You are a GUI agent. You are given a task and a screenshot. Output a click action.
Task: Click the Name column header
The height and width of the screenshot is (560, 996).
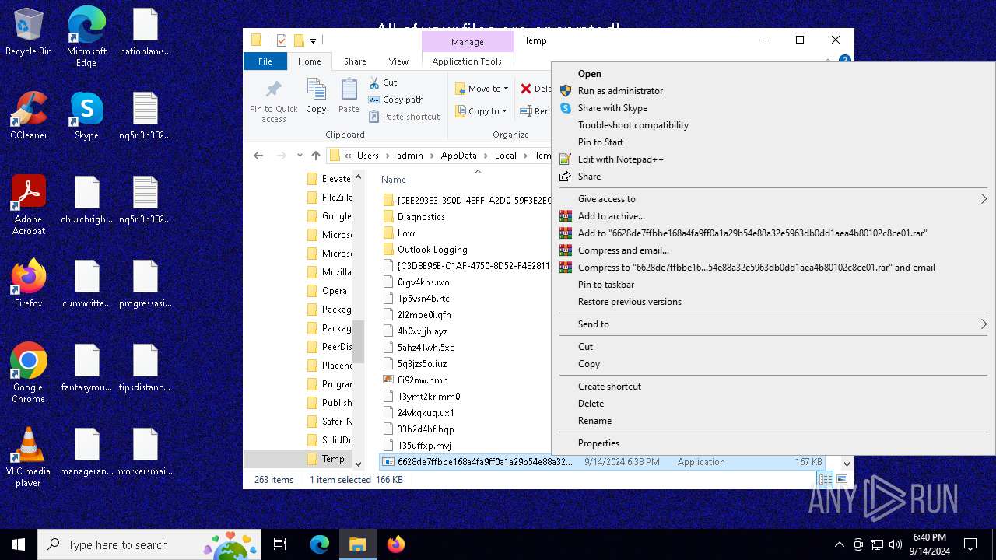tap(393, 180)
